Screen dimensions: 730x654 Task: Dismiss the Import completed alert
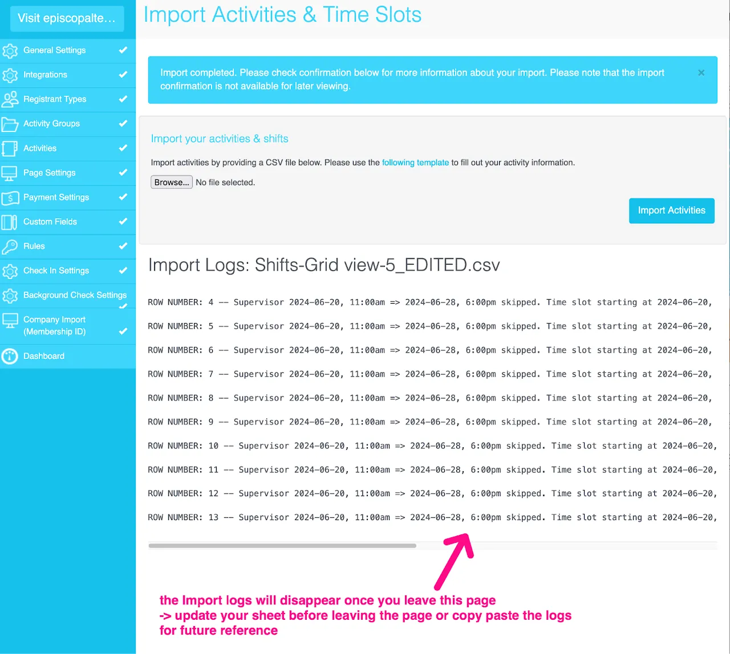pos(701,73)
